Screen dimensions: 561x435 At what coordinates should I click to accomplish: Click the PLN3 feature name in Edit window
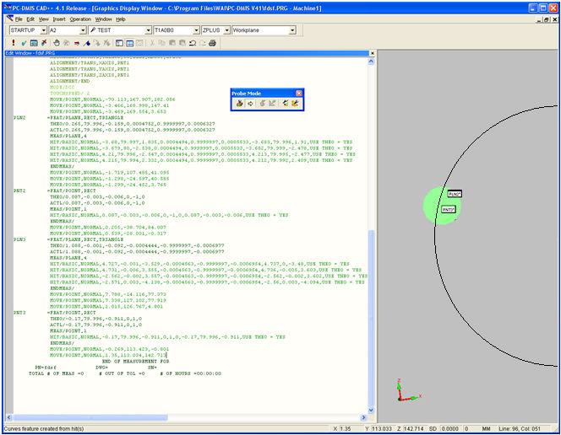[19, 239]
